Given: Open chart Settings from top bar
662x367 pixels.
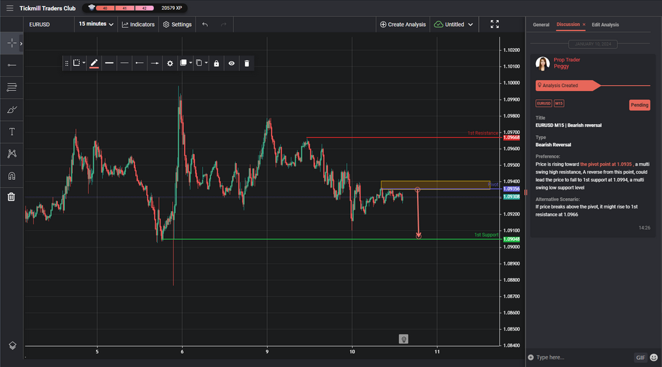Looking at the screenshot, I should coord(177,25).
